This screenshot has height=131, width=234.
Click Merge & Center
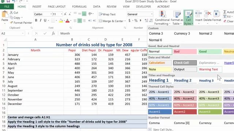tap(111, 21)
